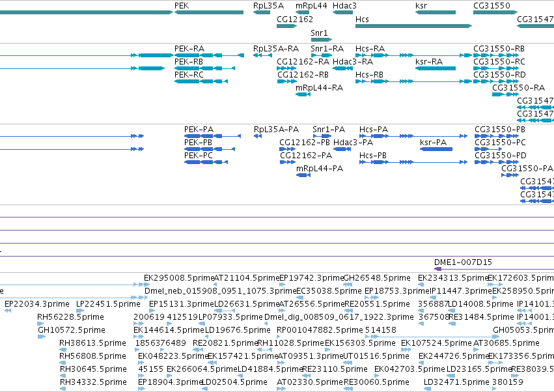Select the RP001047882.5prime EST label
This screenshot has height=392, width=554.
[320, 330]
